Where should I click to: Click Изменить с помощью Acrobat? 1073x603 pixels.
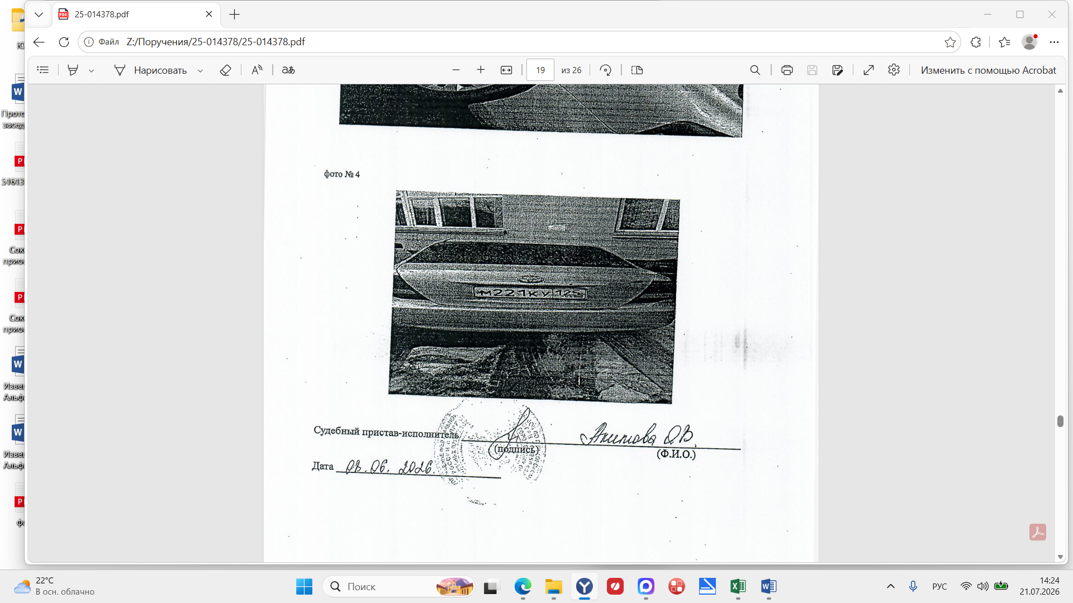988,70
